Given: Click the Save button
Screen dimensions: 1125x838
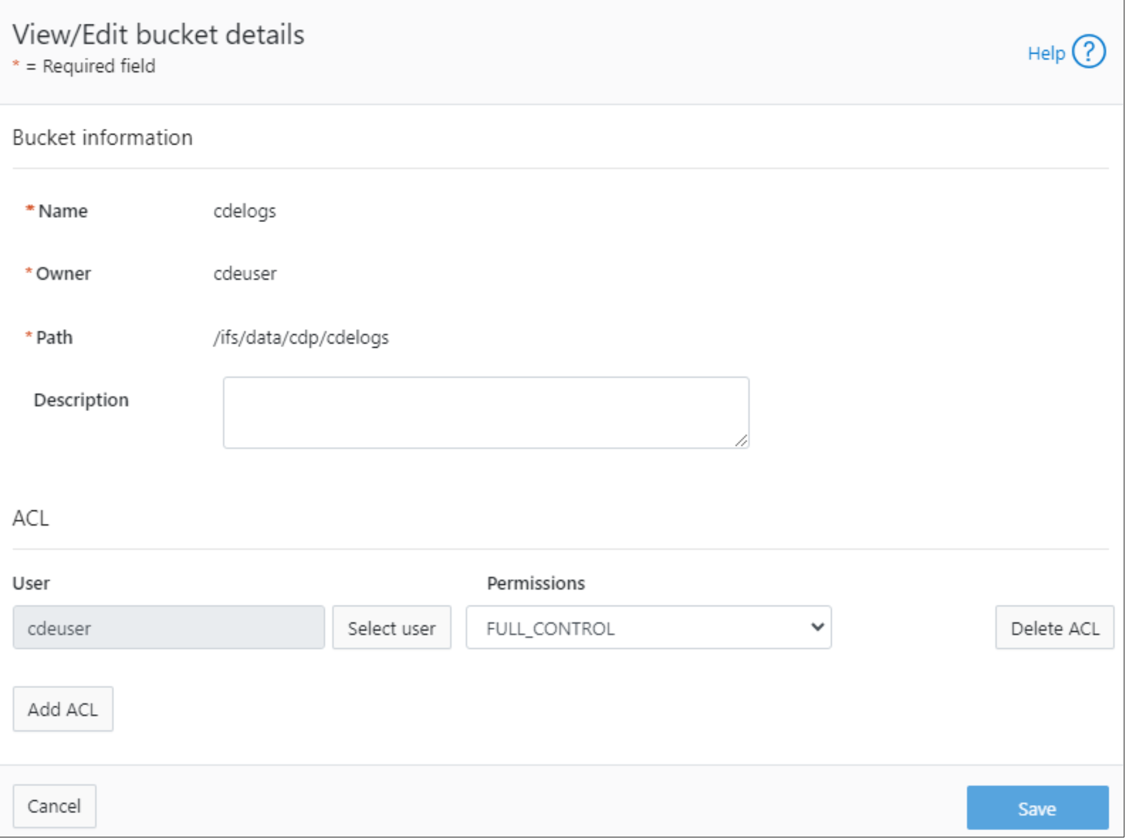Looking at the screenshot, I should point(1037,808).
